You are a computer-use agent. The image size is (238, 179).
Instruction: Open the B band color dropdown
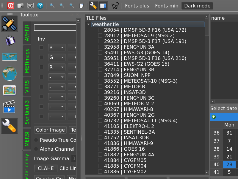click(57, 47)
